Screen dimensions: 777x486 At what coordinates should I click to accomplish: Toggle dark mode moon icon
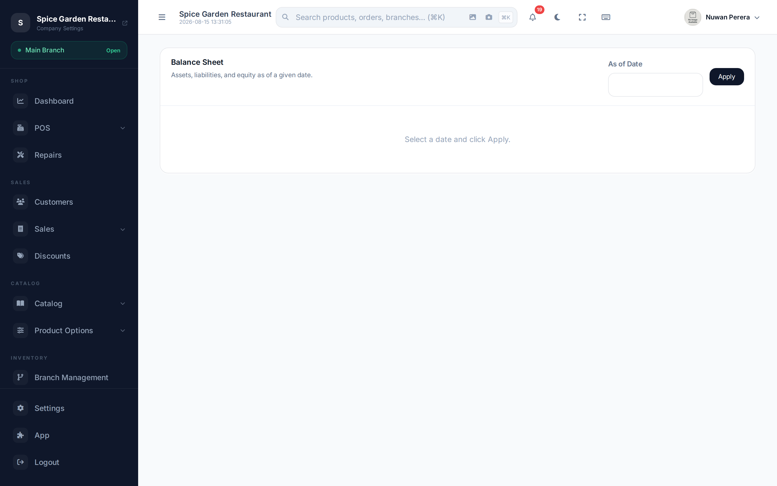pyautogui.click(x=557, y=17)
